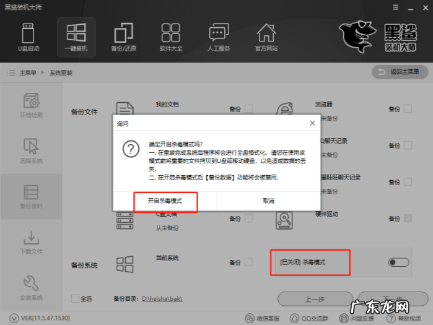Check the 全选 checkbox
This screenshot has width=433, height=325.
coord(75,298)
